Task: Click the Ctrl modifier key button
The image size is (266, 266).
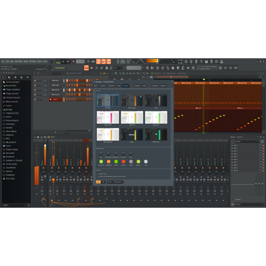Action: tap(225, 68)
